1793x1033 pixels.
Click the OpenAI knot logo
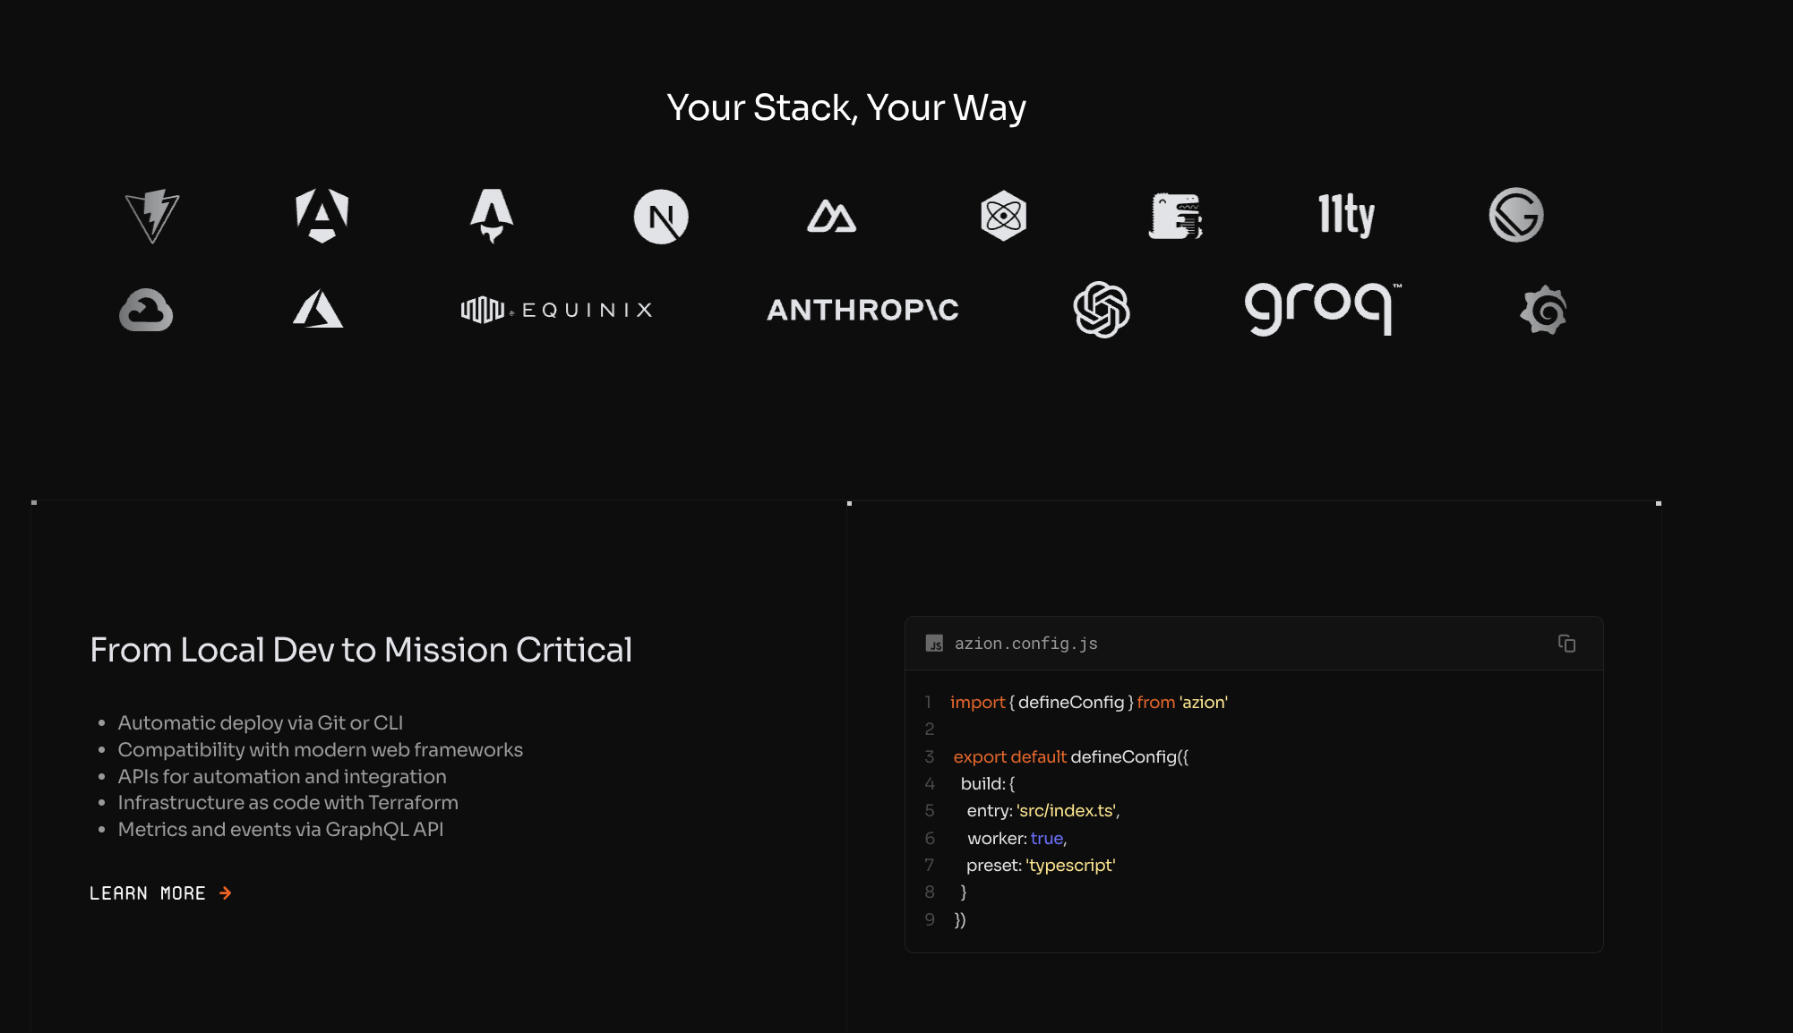pyautogui.click(x=1101, y=310)
